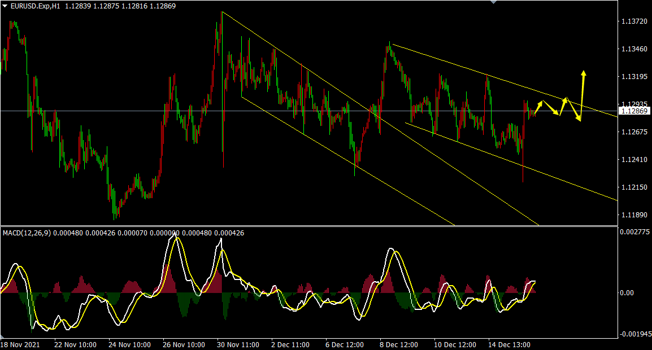Image resolution: width=652 pixels, height=350 pixels.
Task: Click the 30 Nov 11:00 time label
Action: tap(238, 344)
